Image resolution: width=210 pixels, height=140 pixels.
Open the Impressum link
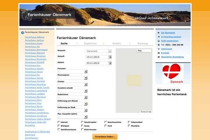coord(167,49)
